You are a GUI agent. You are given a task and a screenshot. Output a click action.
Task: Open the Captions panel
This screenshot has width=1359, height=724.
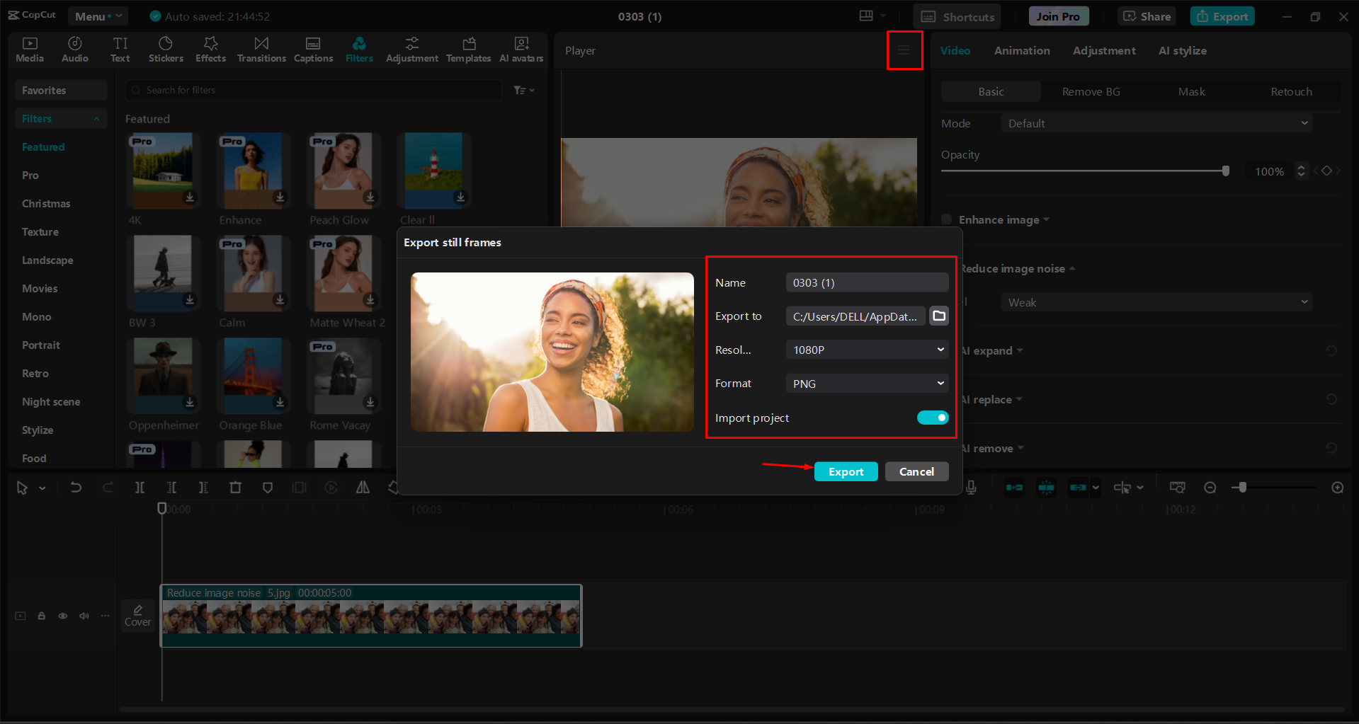[x=313, y=49]
